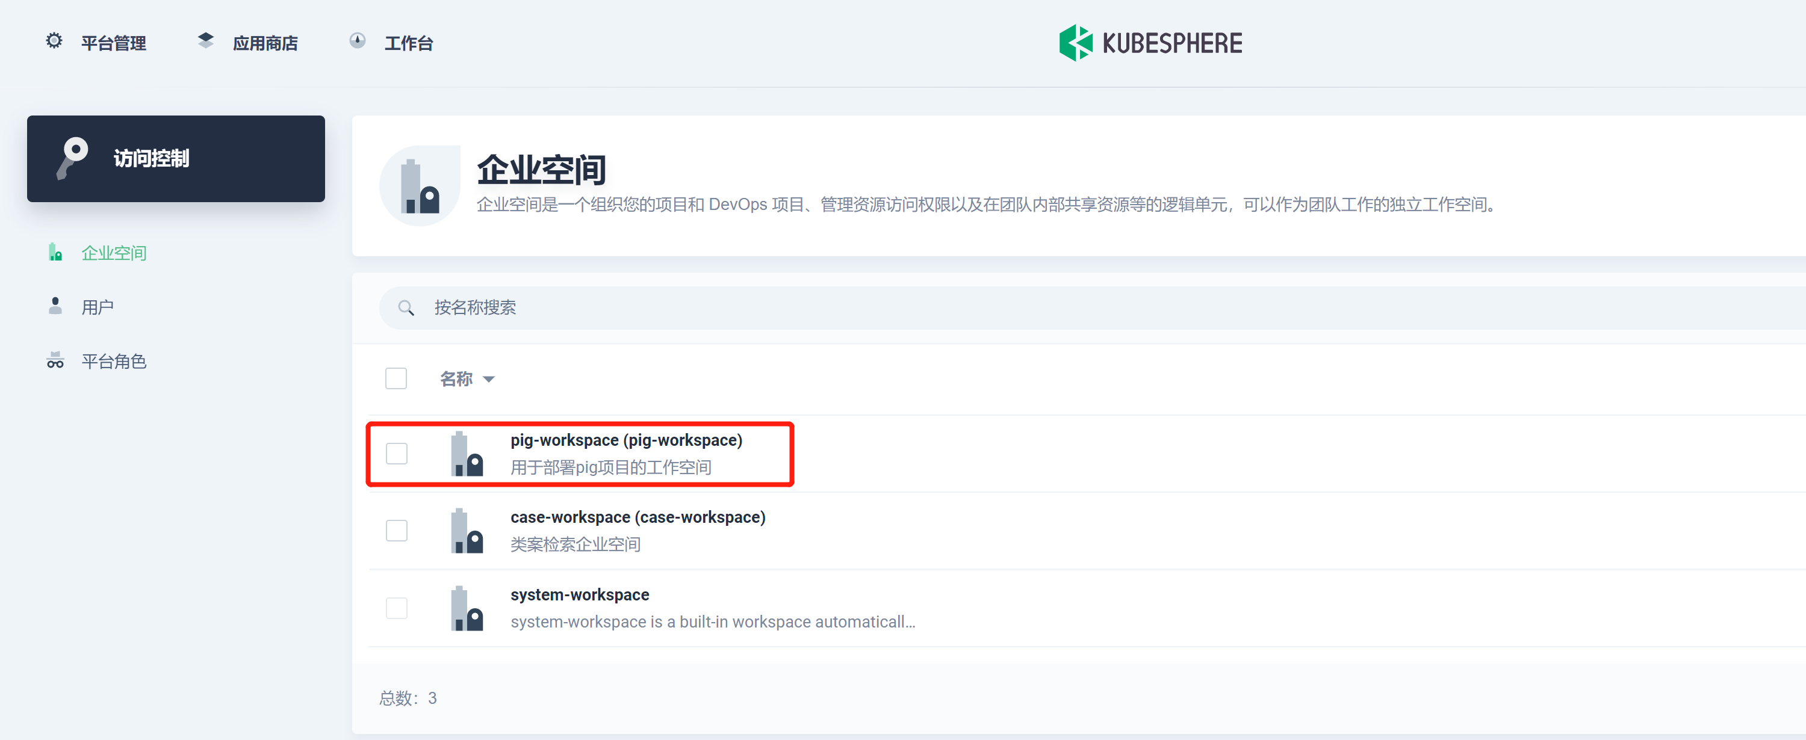This screenshot has width=1806, height=740.
Task: Check the select-all checkbox in list header
Action: point(396,378)
